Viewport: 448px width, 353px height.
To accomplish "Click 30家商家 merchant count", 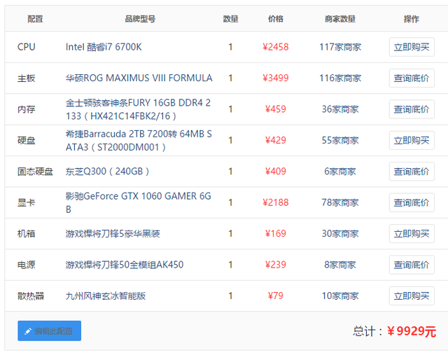I will (340, 234).
